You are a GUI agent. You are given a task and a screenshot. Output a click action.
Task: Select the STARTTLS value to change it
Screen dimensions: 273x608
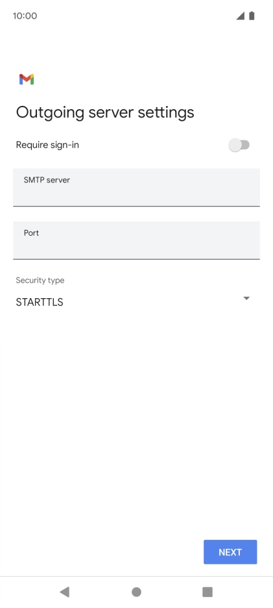(x=40, y=302)
